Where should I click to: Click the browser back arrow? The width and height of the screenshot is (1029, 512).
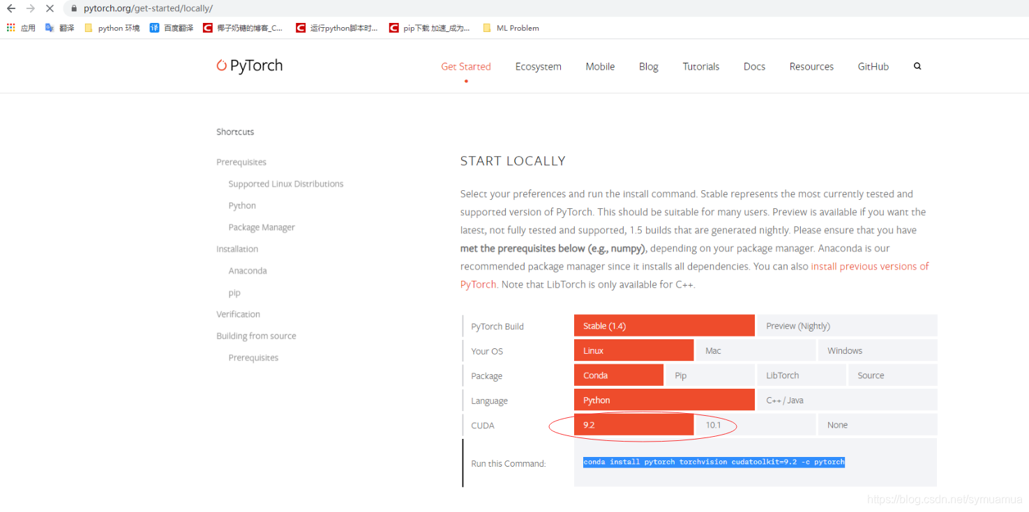[x=10, y=8]
